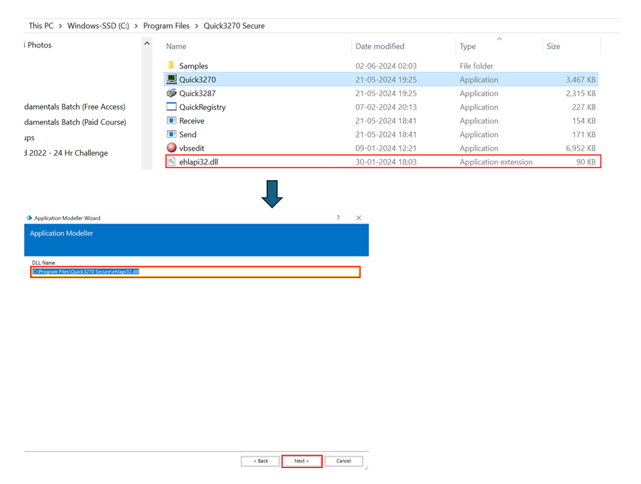This screenshot has height=484, width=641.
Task: Select the vbsedit red ball icon
Action: click(171, 148)
